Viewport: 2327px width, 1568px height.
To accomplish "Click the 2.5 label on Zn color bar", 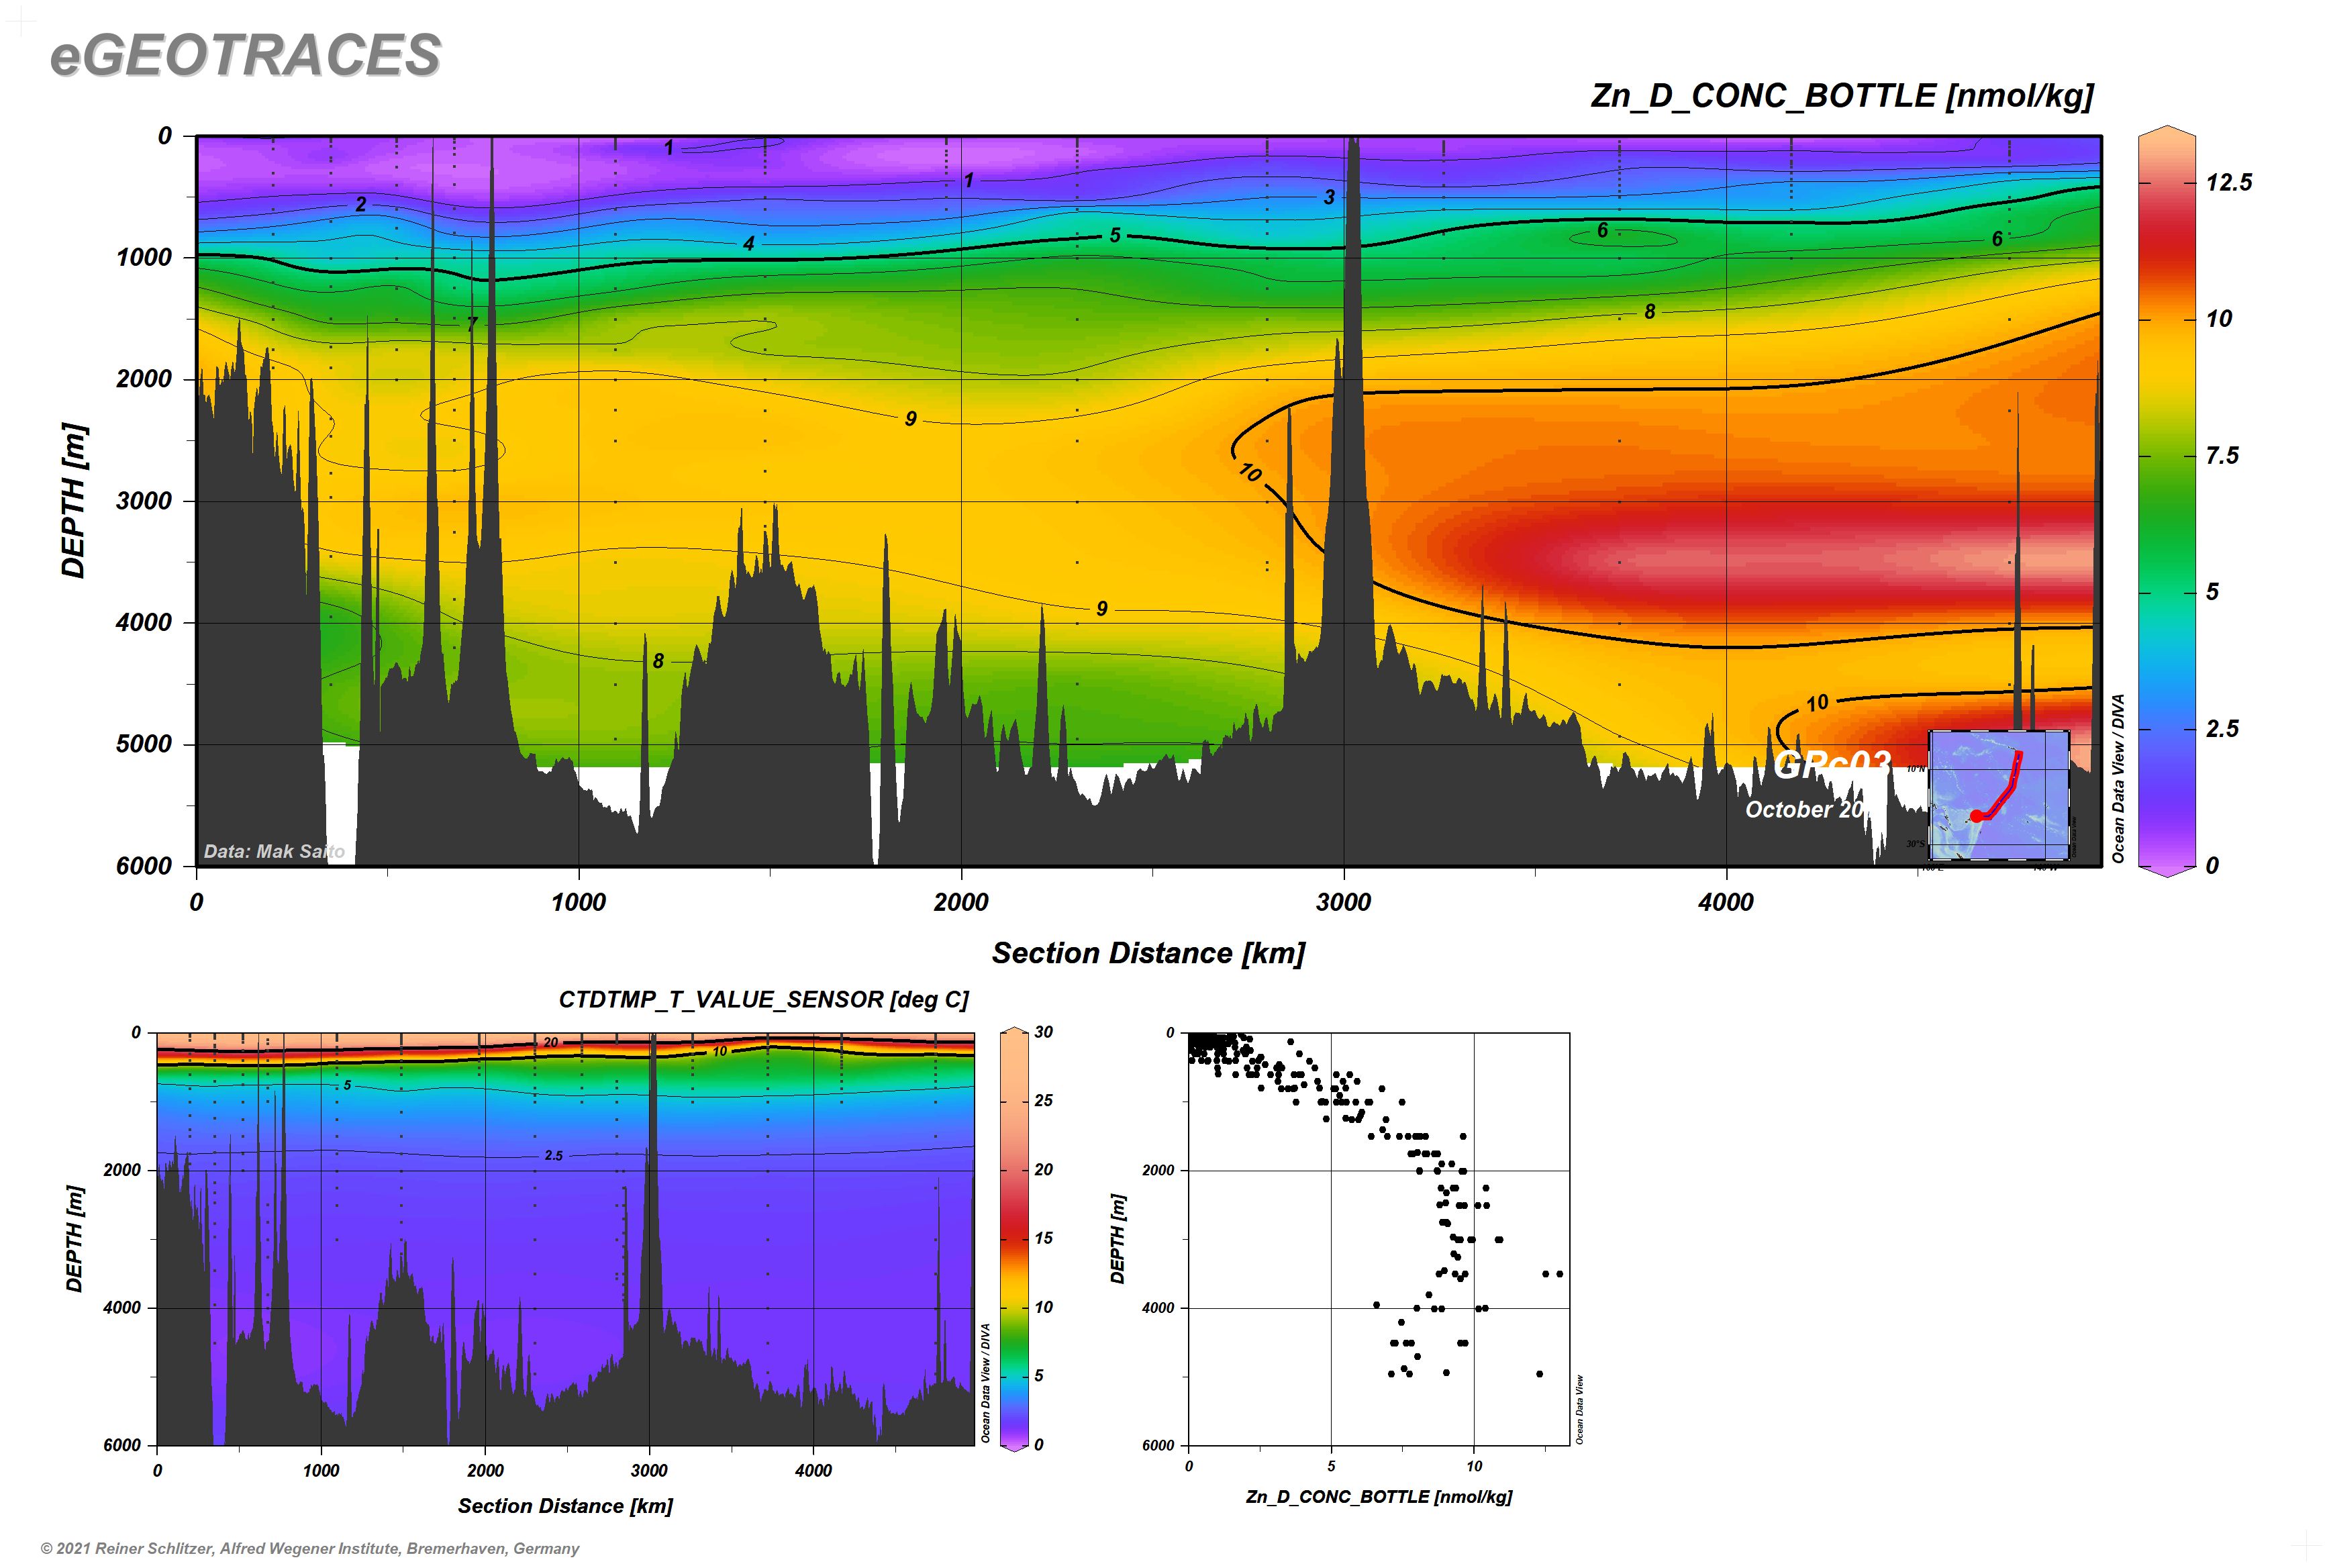I will coord(2222,729).
